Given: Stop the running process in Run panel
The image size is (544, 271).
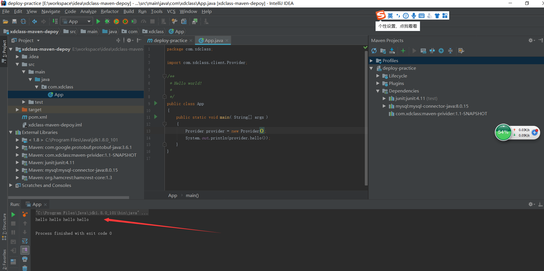Looking at the screenshot, I should tap(13, 223).
